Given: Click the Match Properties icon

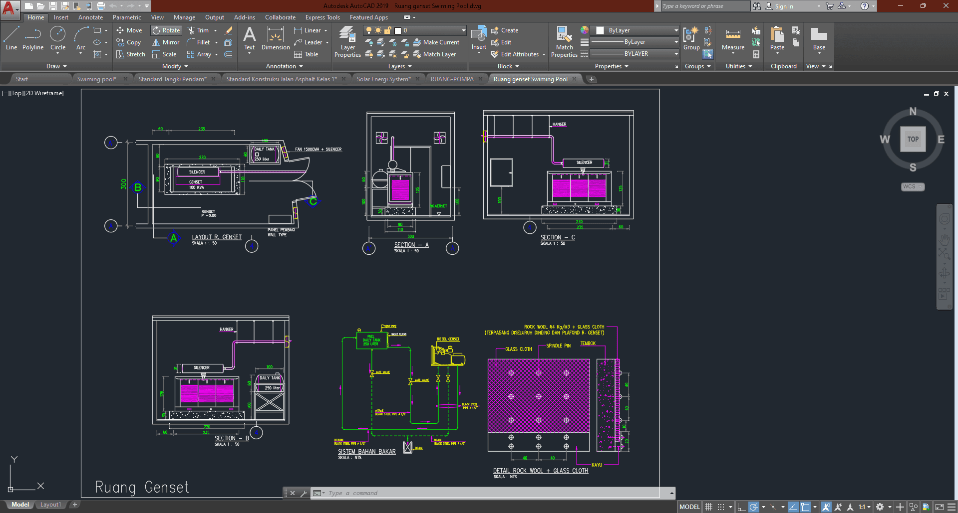Looking at the screenshot, I should 564,42.
